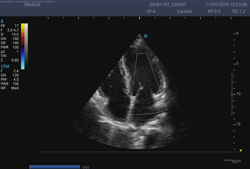Click the 0 depth scale mark
The image size is (250, 169).
(237, 33)
